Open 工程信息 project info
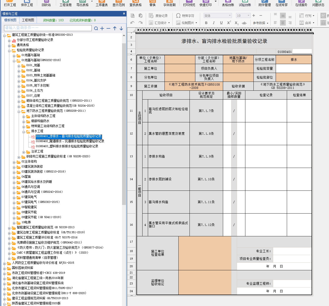Image resolution: width=329 pixels, height=306 pixels. click(x=66, y=3)
